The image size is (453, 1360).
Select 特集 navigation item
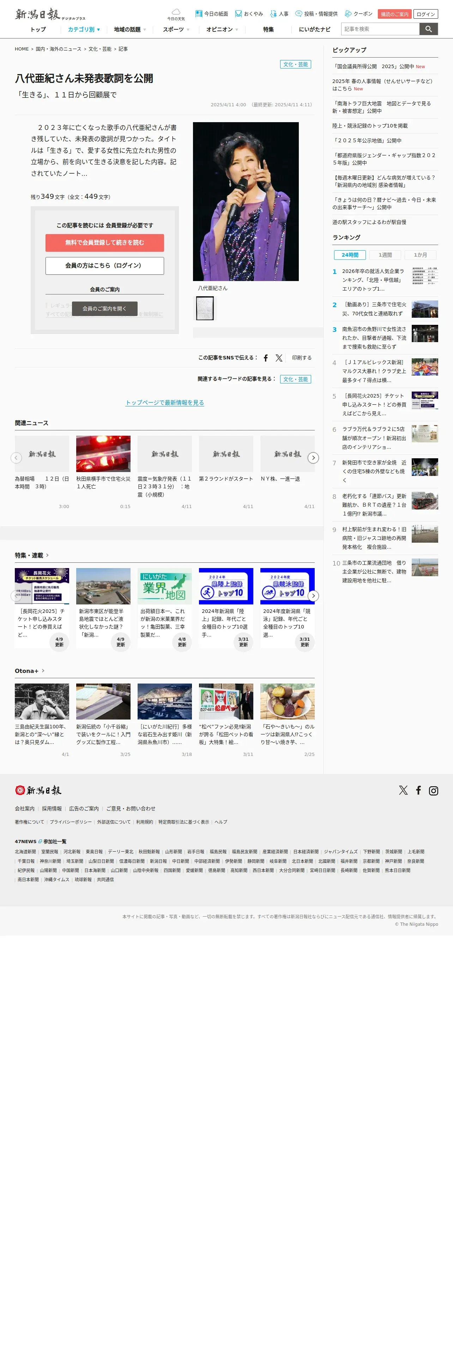268,30
